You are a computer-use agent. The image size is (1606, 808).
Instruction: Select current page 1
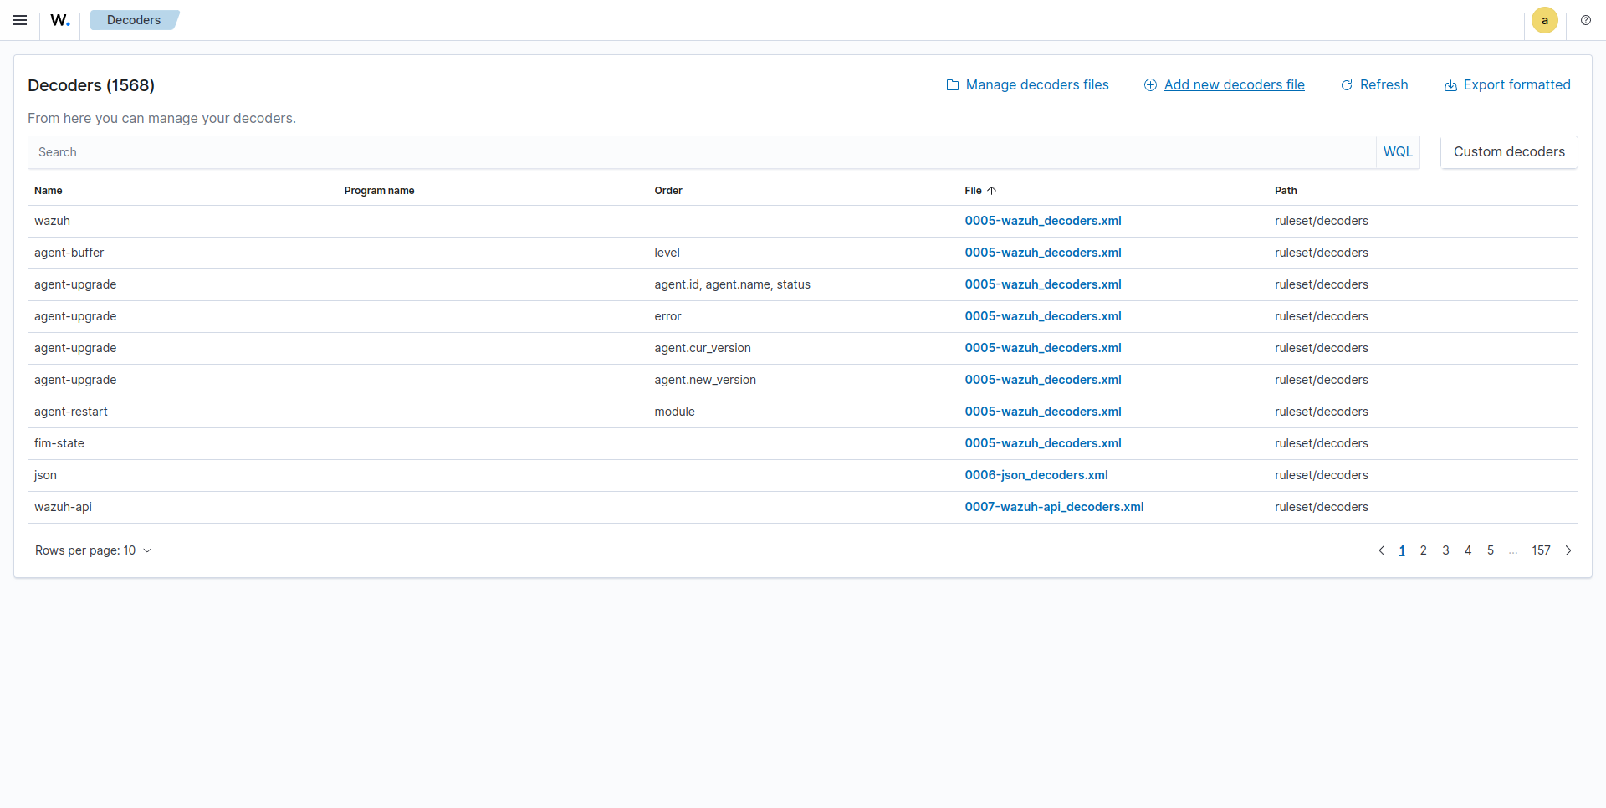1402,550
